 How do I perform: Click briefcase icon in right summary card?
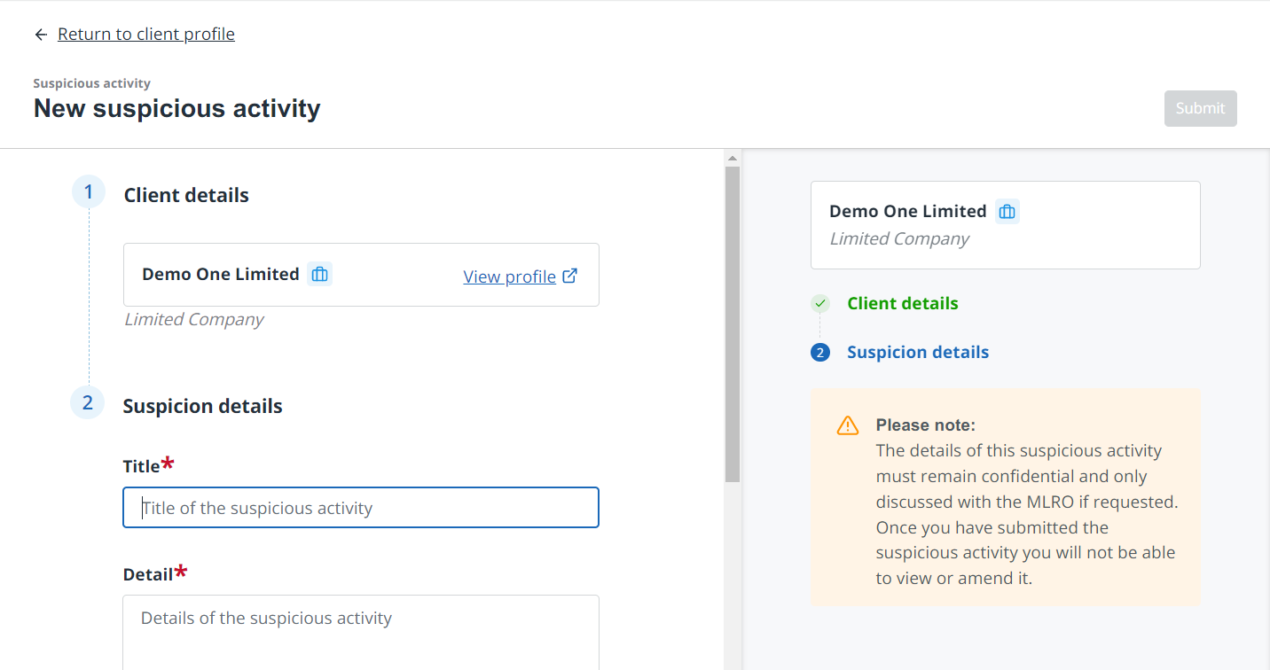tap(1007, 212)
